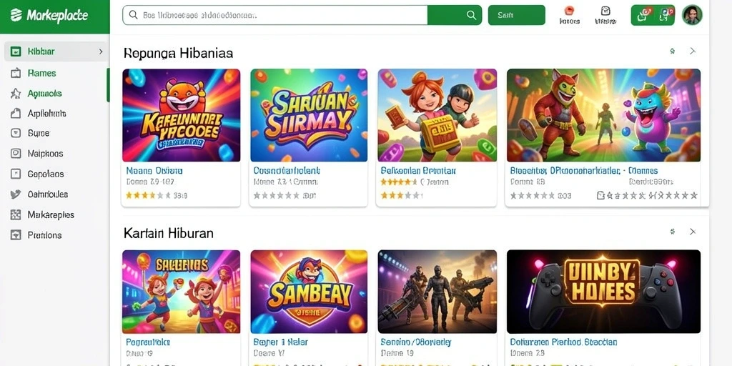The image size is (732, 366).
Task: Click the green Sarit button
Action: click(x=516, y=15)
